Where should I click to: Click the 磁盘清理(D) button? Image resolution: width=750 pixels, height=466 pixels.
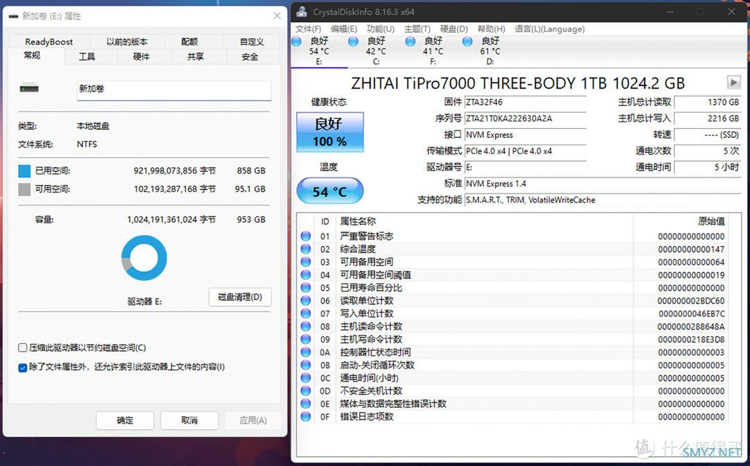point(240,297)
